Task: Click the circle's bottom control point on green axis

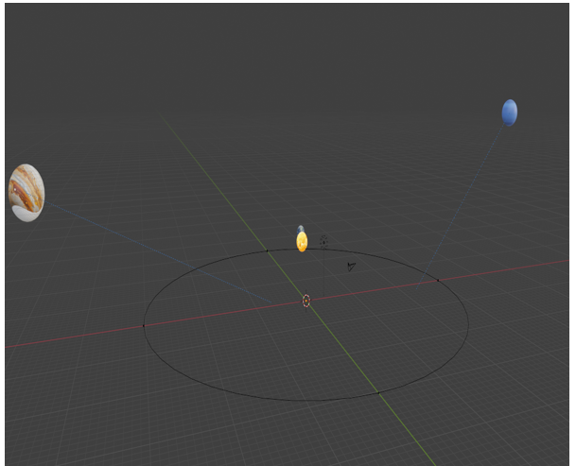Action: (x=378, y=393)
